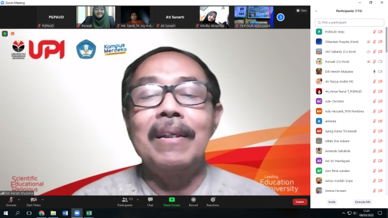The height and width of the screenshot is (218, 388).
Task: Open Windows Start menu
Action: (5, 213)
